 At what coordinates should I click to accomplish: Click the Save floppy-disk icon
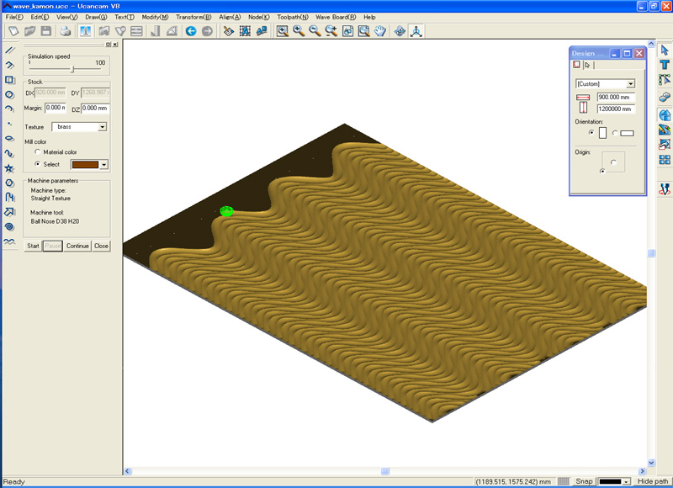click(45, 31)
